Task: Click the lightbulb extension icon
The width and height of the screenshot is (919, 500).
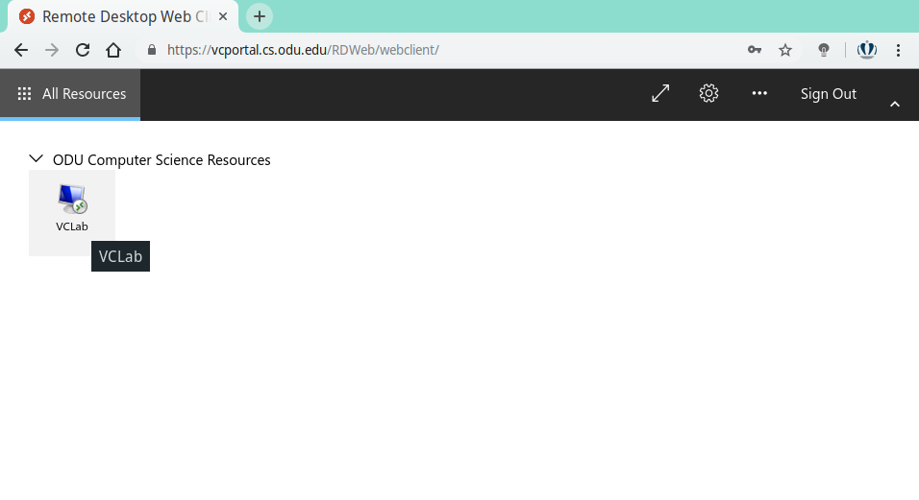Action: click(x=824, y=50)
